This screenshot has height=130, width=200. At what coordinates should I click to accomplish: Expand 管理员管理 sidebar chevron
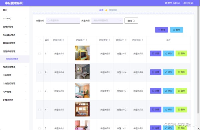pyautogui.click(x=26, y=27)
